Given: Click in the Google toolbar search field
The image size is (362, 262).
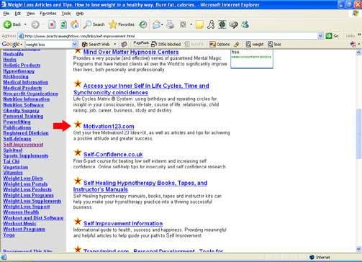Looking at the screenshot, I should 48,45.
